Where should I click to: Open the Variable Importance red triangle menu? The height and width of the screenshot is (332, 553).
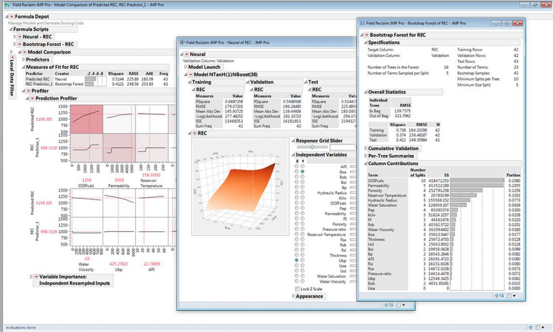(36, 277)
